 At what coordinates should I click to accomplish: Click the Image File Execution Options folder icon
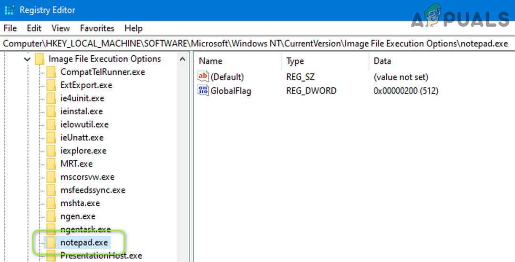39,59
